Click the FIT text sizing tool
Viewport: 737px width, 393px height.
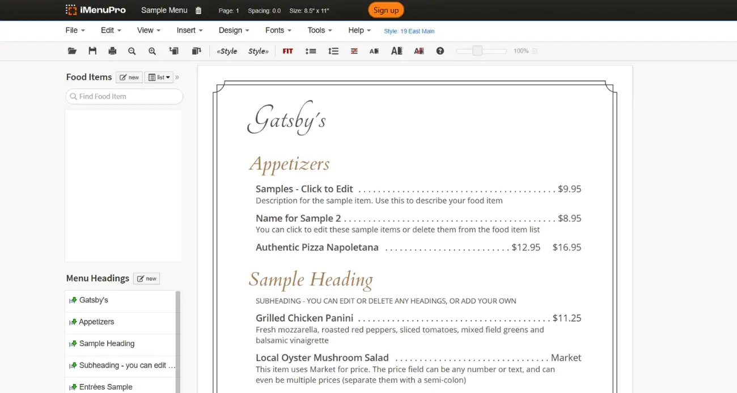click(x=287, y=50)
